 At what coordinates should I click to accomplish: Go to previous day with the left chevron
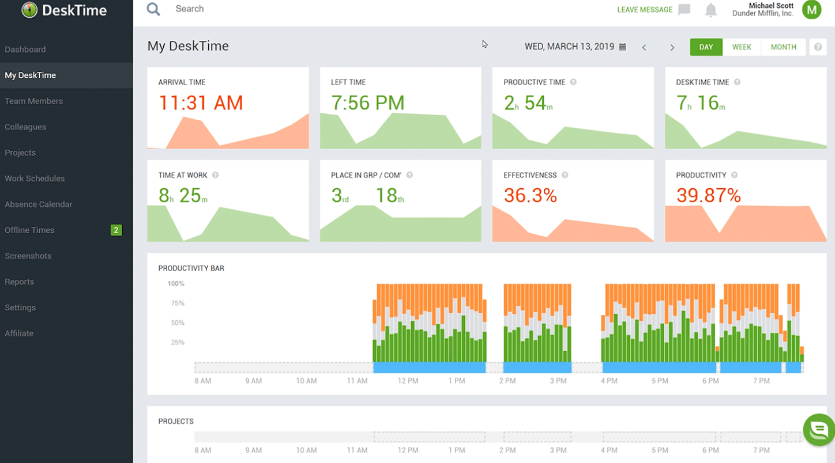pos(644,47)
